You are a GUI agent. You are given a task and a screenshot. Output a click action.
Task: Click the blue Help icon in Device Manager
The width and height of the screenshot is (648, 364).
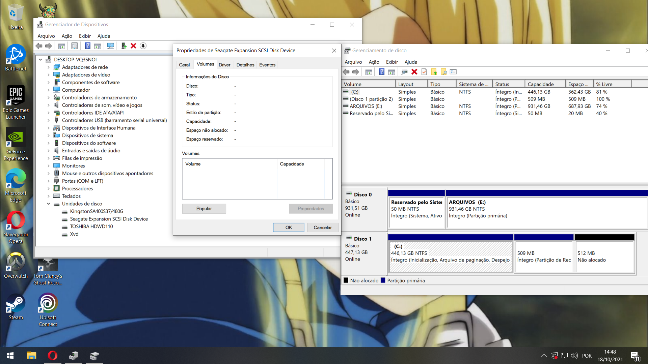click(x=87, y=46)
